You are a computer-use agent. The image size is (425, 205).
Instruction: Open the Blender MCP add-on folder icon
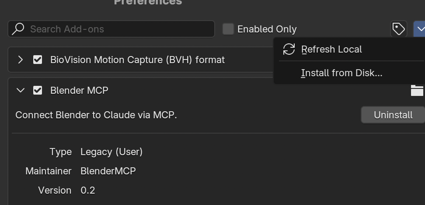pos(417,90)
